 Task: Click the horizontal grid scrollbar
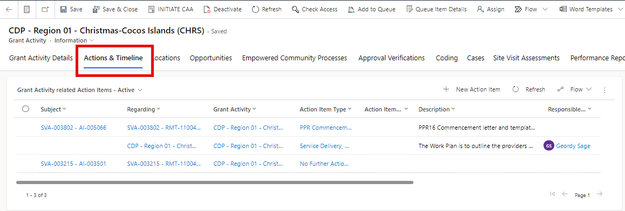[x=214, y=183]
